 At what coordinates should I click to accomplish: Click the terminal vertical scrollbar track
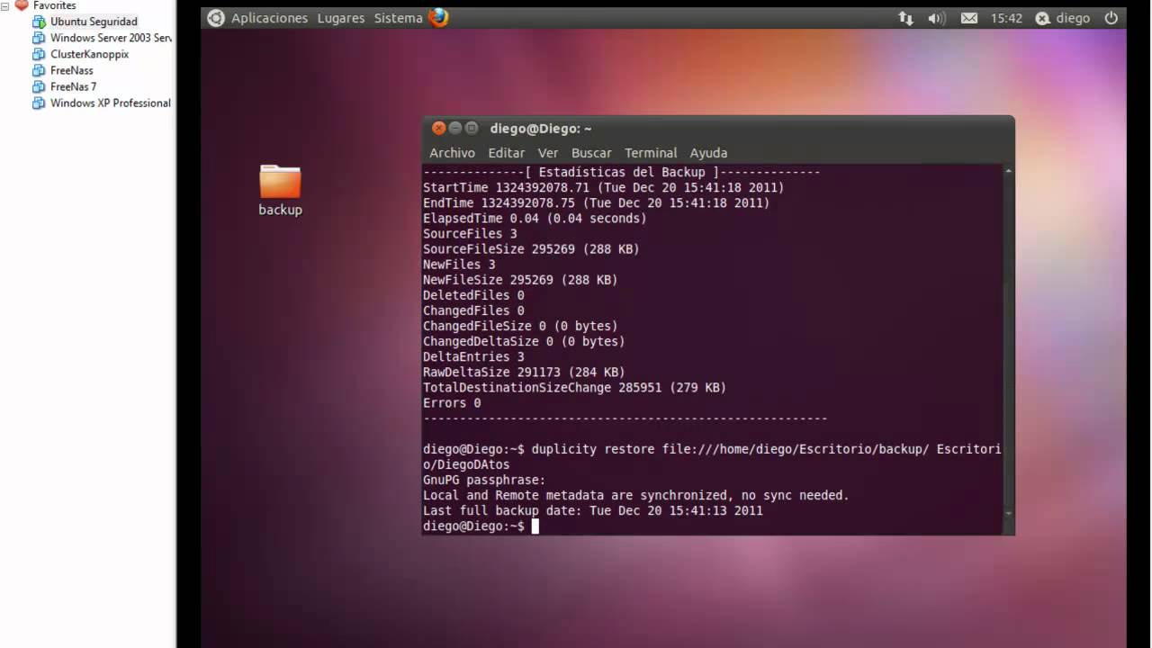1008,342
